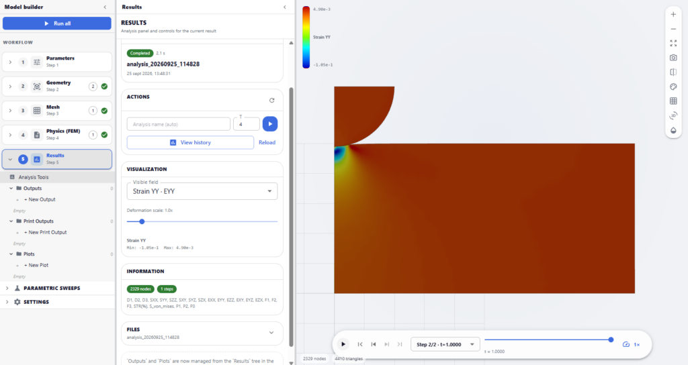Click the fit-to-view arrows icon
This screenshot has width=688, height=365.
673,44
